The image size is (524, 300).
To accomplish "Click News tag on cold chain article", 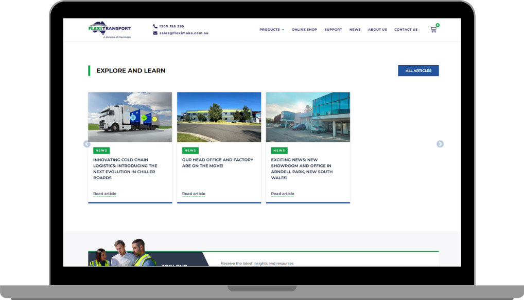I will (x=101, y=151).
